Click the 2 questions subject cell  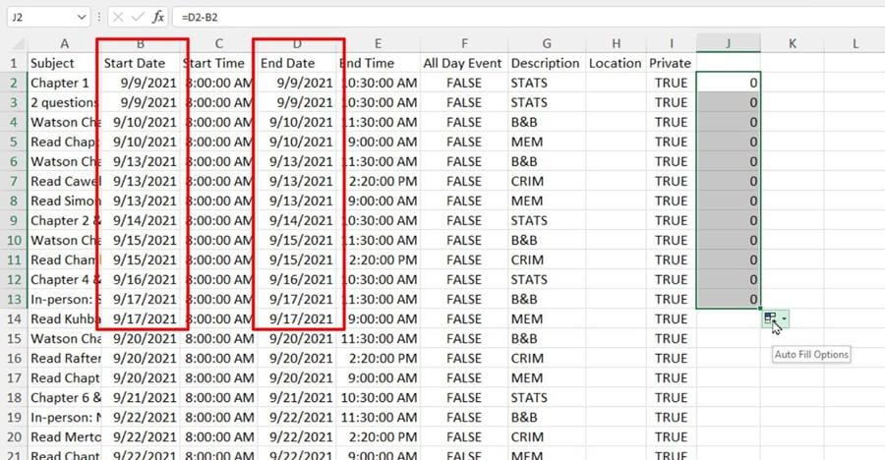tap(64, 103)
